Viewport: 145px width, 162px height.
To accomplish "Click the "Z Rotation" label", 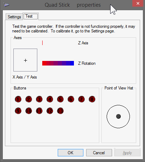I will coord(87,63).
